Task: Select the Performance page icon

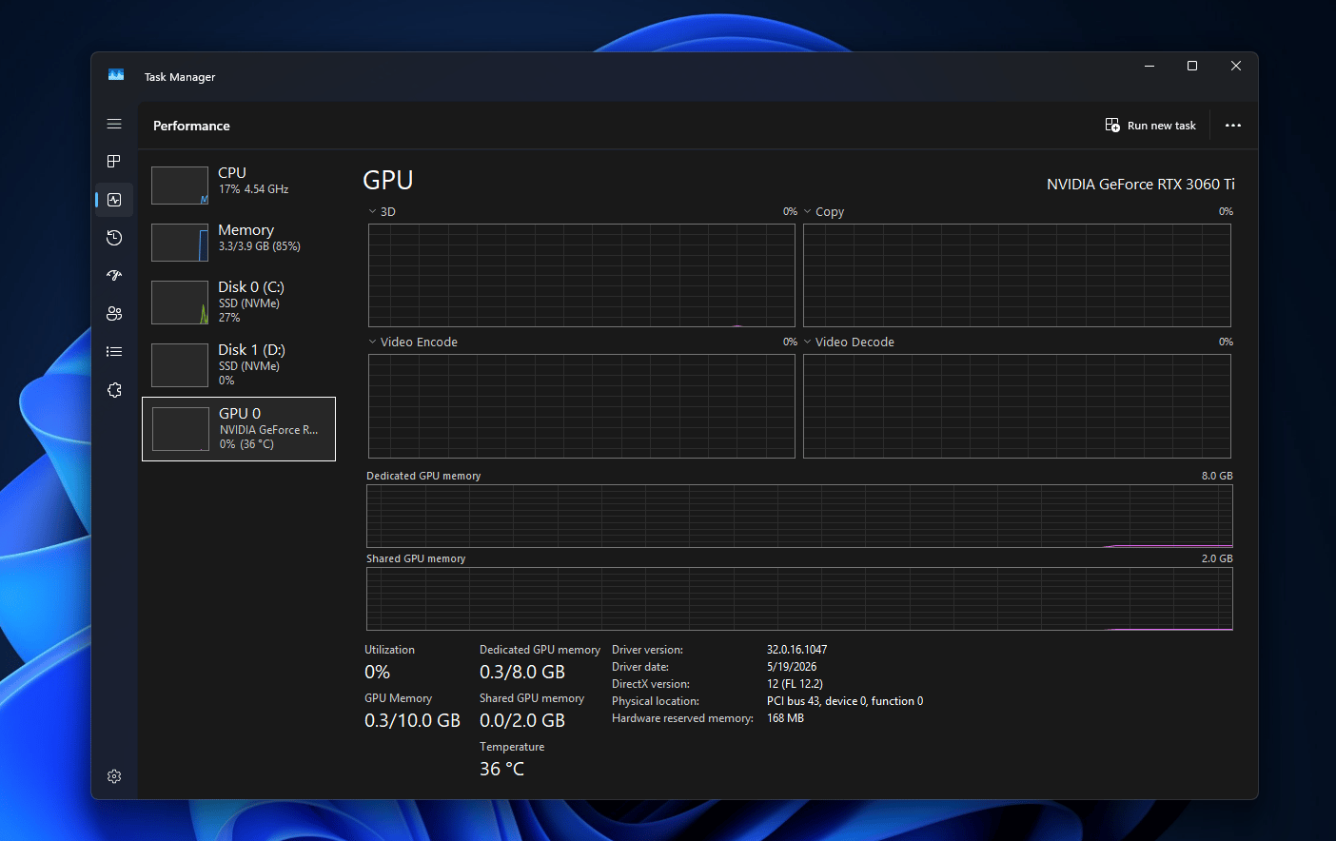Action: click(114, 200)
